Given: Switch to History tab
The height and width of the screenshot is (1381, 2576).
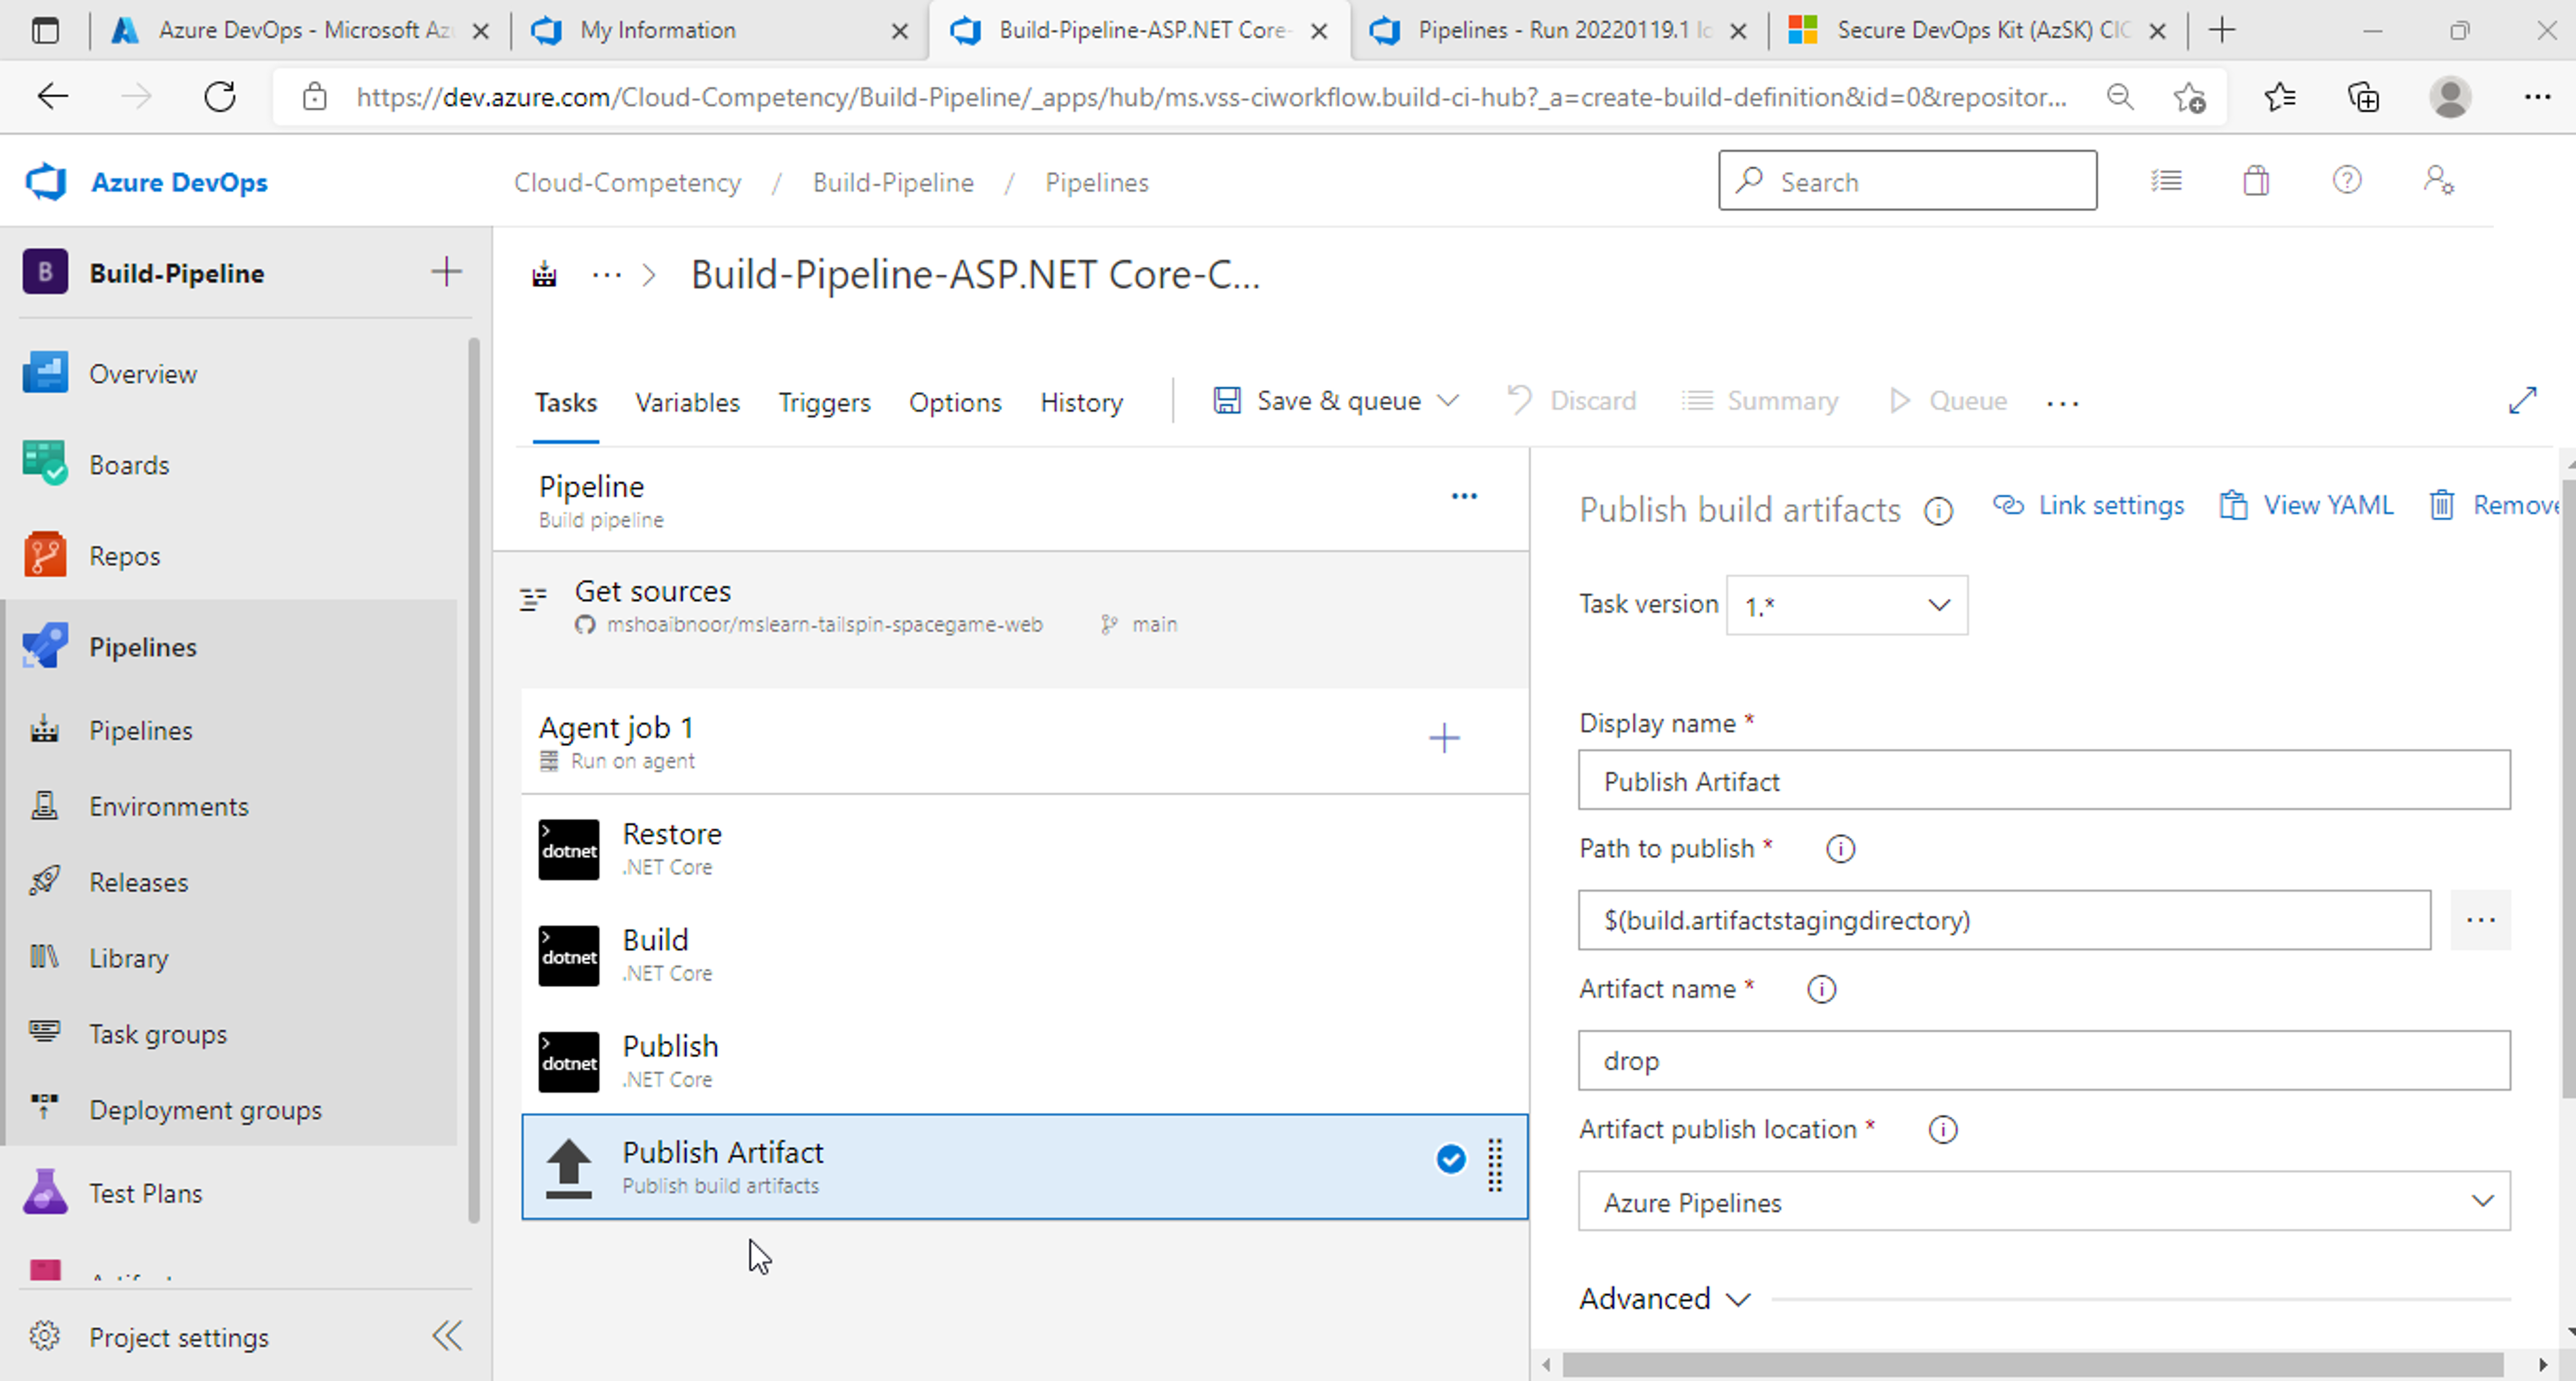Looking at the screenshot, I should (x=1081, y=402).
